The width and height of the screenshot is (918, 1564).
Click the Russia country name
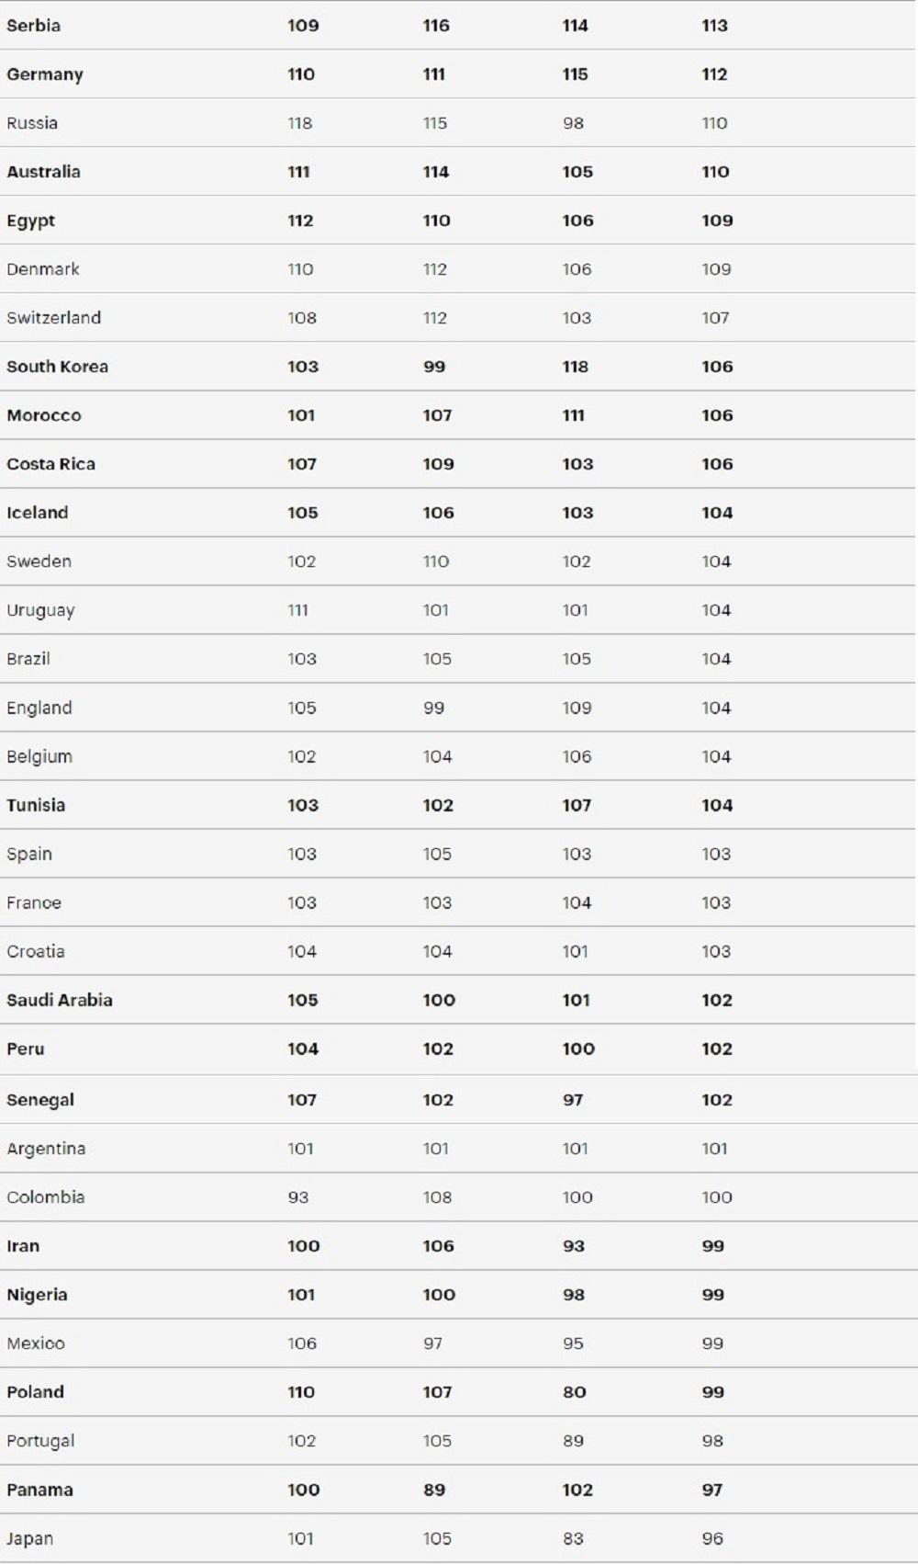pyautogui.click(x=32, y=123)
